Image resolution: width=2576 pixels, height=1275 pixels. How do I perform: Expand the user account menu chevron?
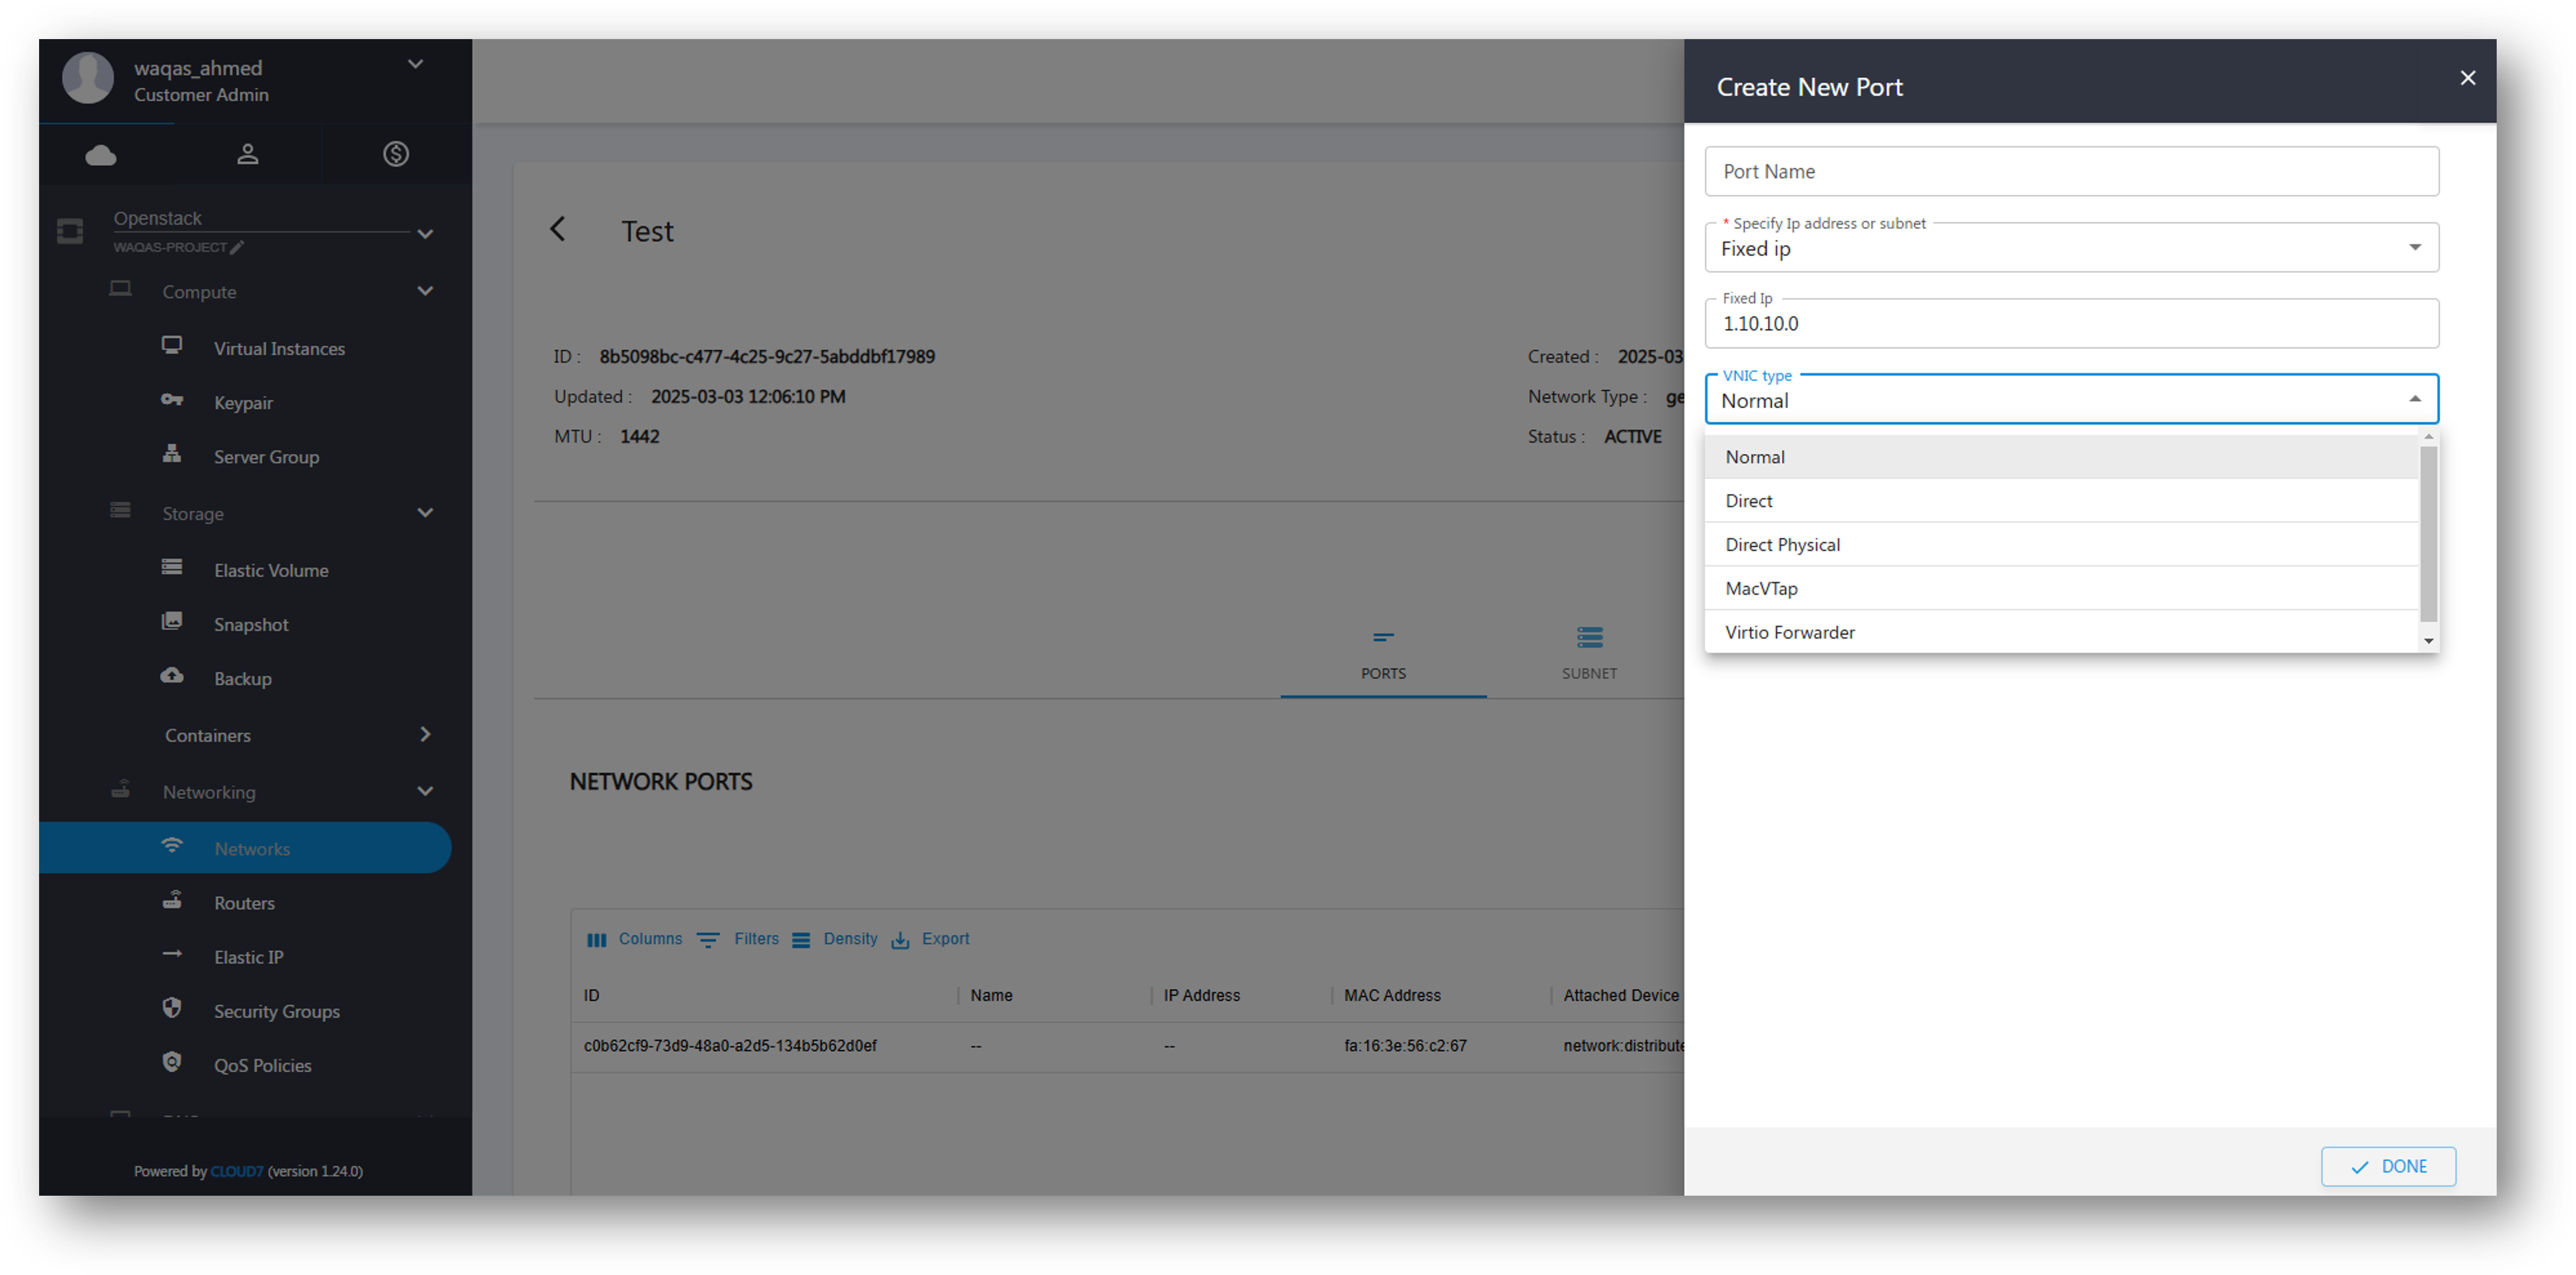[415, 65]
